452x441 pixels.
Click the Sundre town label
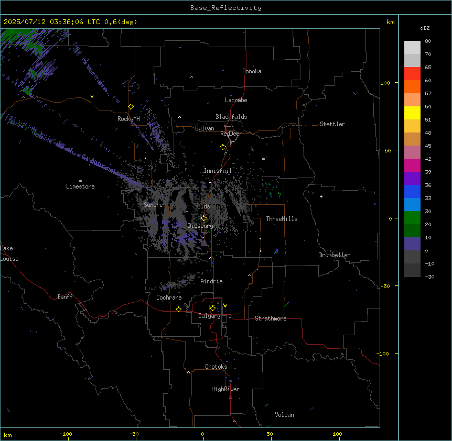click(153, 205)
